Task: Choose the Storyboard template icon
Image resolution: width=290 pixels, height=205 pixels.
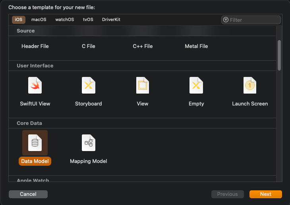Action: click(89, 85)
